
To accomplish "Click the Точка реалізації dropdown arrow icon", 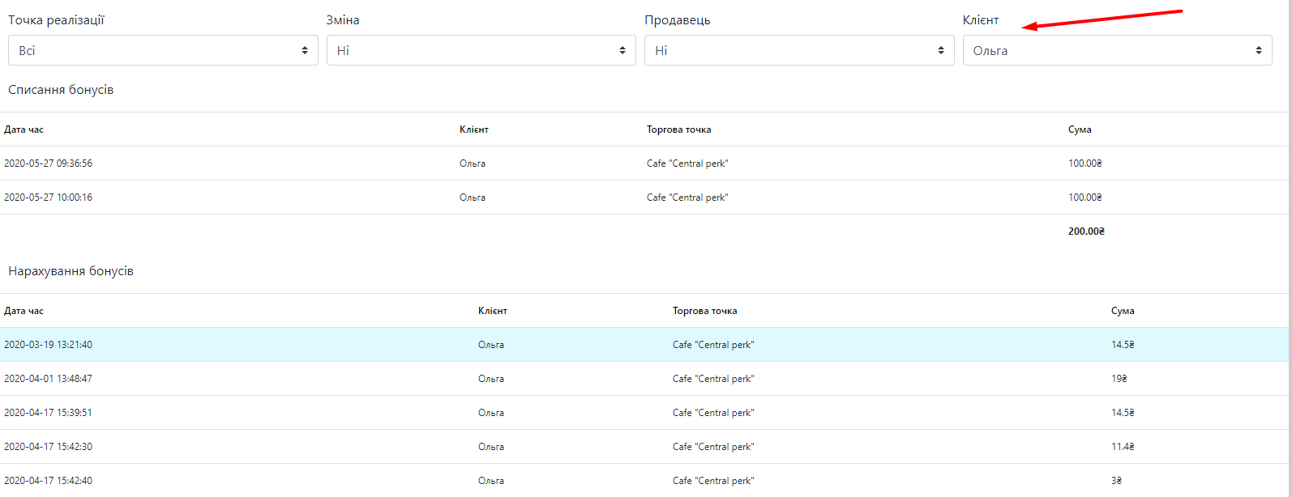I will [x=305, y=50].
